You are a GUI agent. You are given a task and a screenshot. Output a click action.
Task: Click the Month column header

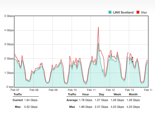(133, 94)
